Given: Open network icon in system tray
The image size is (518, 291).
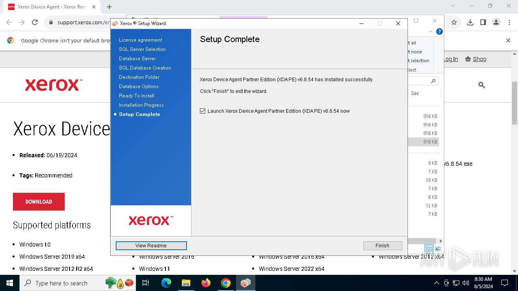Looking at the screenshot, I should click(456, 283).
